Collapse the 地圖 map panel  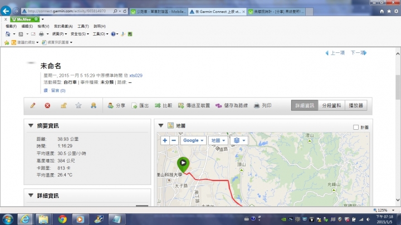(161, 125)
